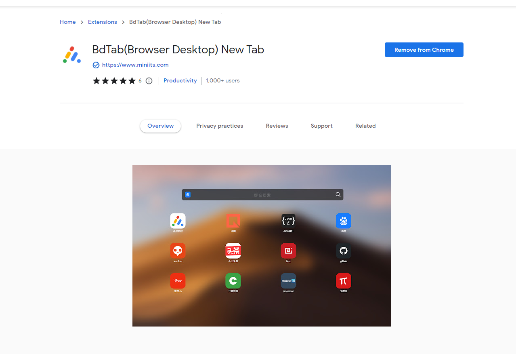Viewport: 516px width, 354px height.
Task: Open the Reviews tab
Action: (x=277, y=126)
